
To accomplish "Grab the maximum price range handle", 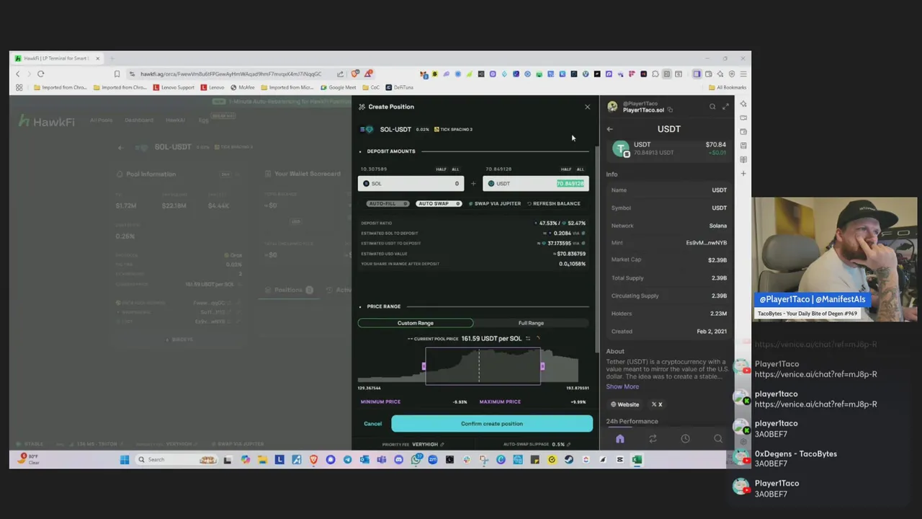I will [x=542, y=366].
